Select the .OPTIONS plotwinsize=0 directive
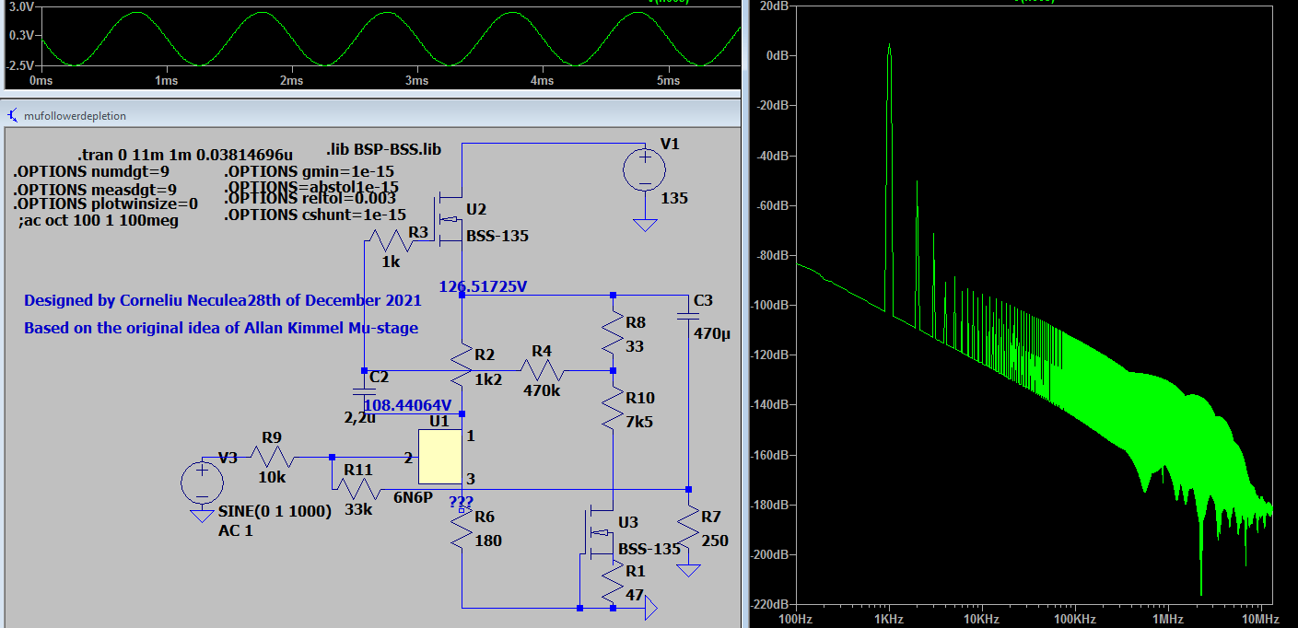1298x628 pixels. (105, 204)
